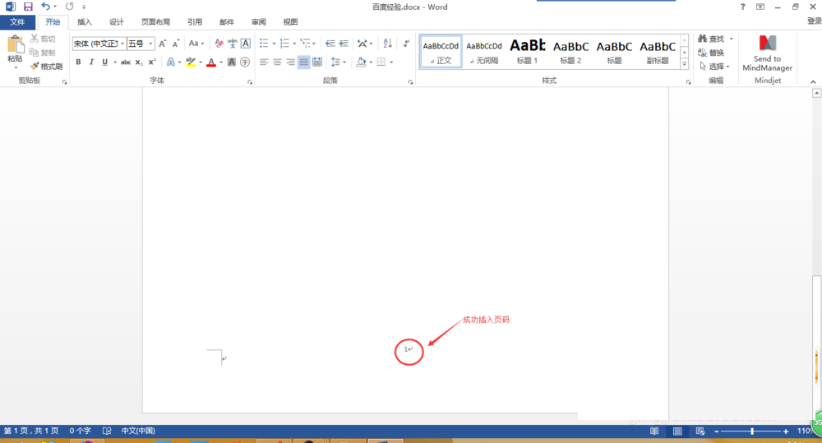The image size is (822, 443).
Task: Apply the yellow text highlight color
Action: 191,62
